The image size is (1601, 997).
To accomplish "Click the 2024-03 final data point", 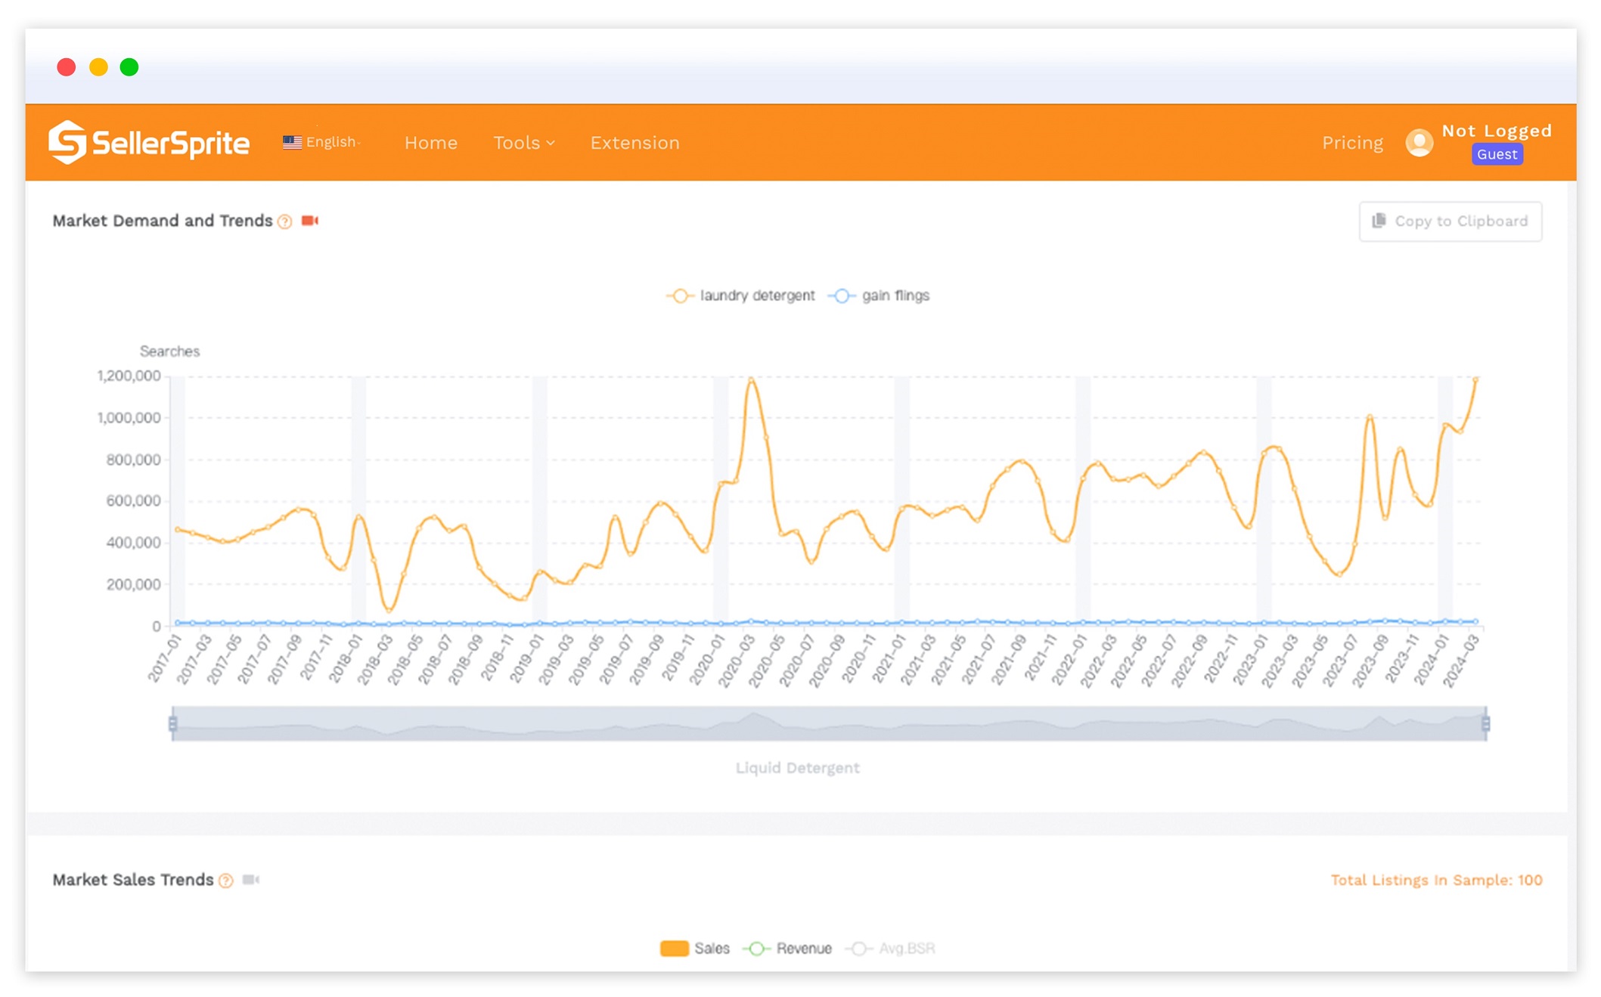I will click(1475, 379).
